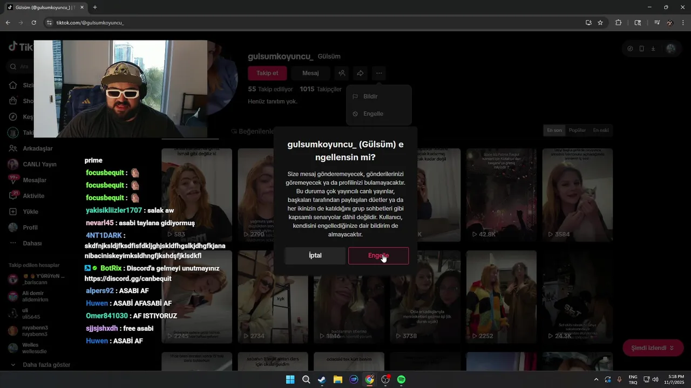The width and height of the screenshot is (691, 388).
Task: Click the add-friend person icon beside Mesaj
Action: tap(342, 73)
